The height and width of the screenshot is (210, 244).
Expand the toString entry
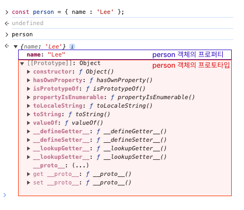coord(28,114)
